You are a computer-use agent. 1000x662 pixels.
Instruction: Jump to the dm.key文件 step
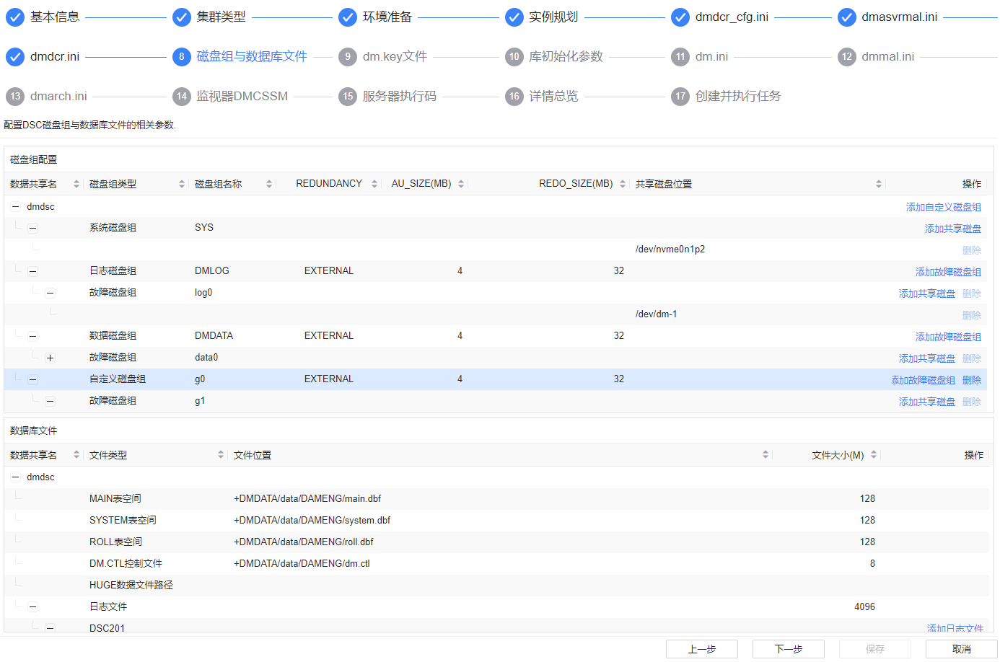click(395, 57)
